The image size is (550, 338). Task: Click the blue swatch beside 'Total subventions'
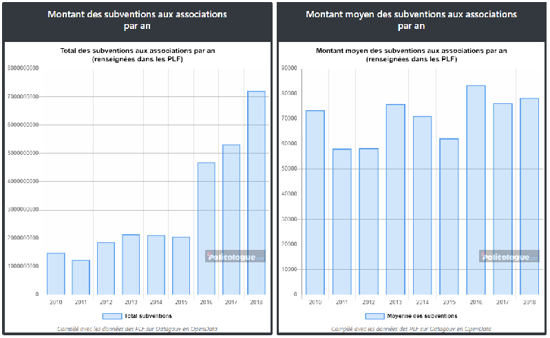112,316
